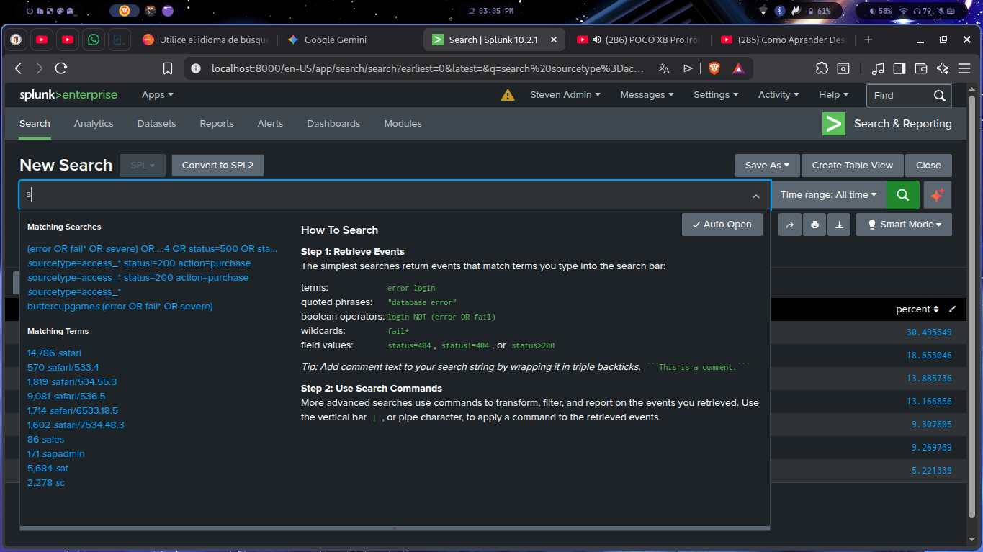
Task: Click Convert to SPL2 button
Action: [x=217, y=166]
